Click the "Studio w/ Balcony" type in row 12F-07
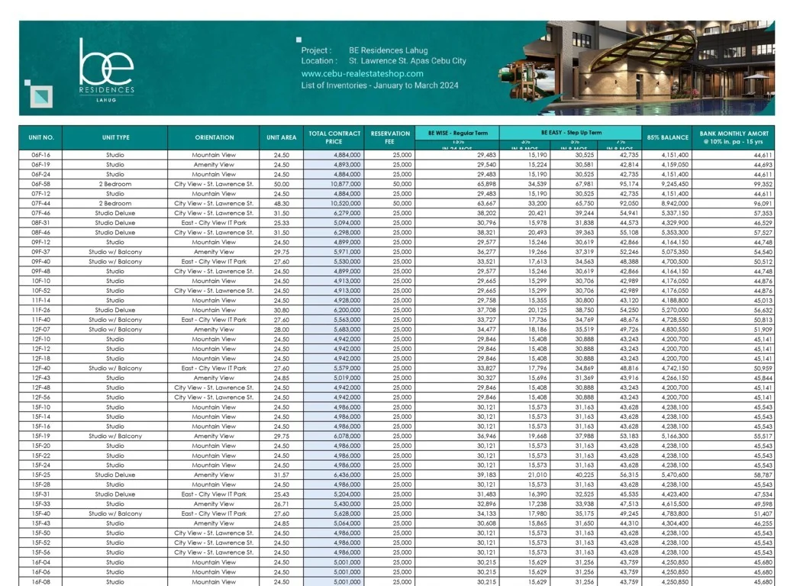The height and width of the screenshot is (586, 800). [x=115, y=330]
